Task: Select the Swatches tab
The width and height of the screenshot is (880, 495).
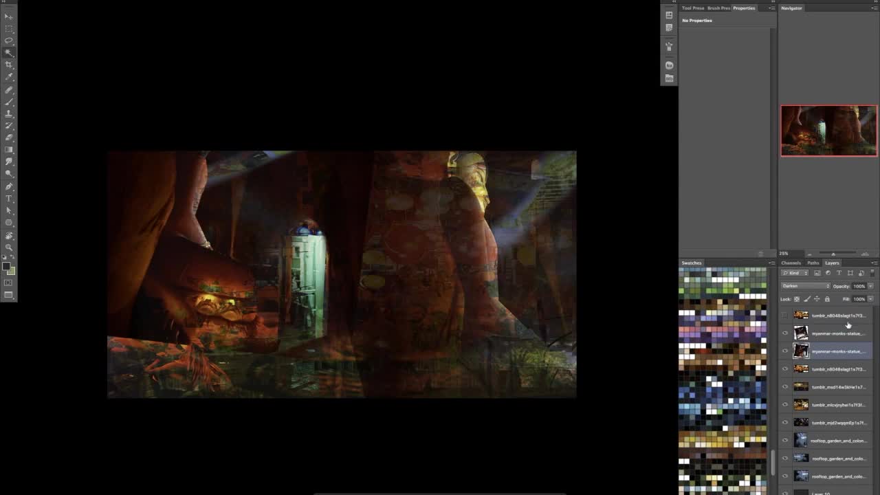Action: pos(692,263)
